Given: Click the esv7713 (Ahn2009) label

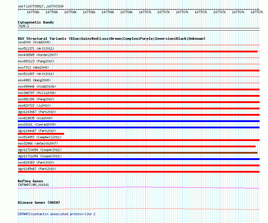Looking at the screenshot, I should 33,68.
